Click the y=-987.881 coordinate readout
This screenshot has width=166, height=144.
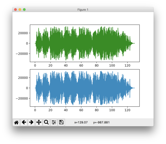(101, 122)
